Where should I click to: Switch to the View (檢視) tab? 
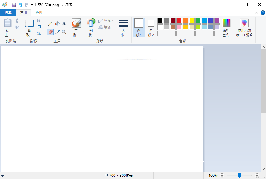(x=39, y=13)
